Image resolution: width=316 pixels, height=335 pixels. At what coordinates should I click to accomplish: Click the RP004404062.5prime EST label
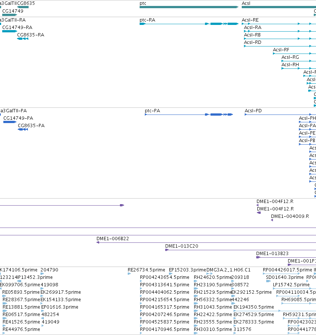pos(164,293)
